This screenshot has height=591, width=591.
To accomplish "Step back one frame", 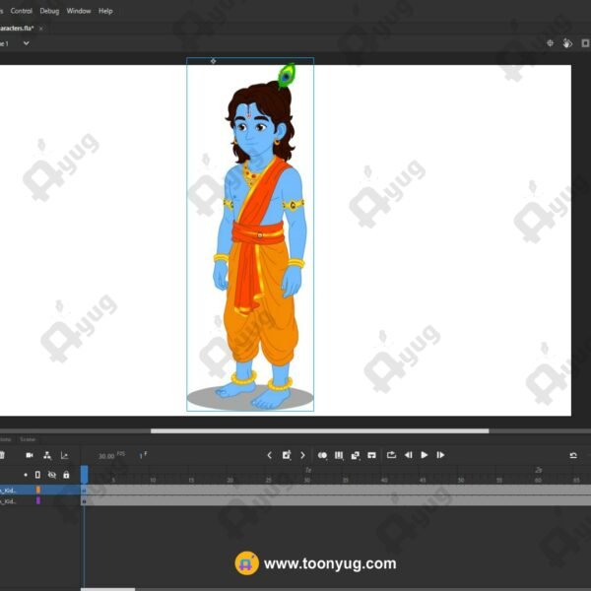I will click(408, 455).
